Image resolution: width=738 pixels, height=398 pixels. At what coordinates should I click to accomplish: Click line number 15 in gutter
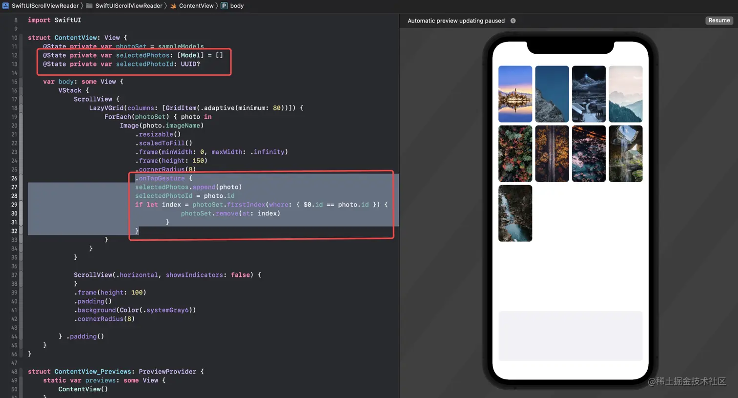tap(14, 82)
